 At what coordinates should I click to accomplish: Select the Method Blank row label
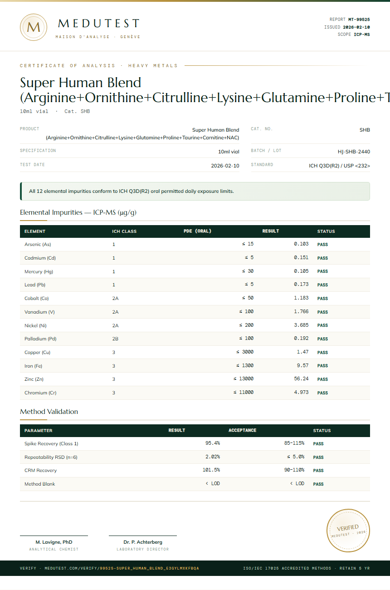point(39,484)
